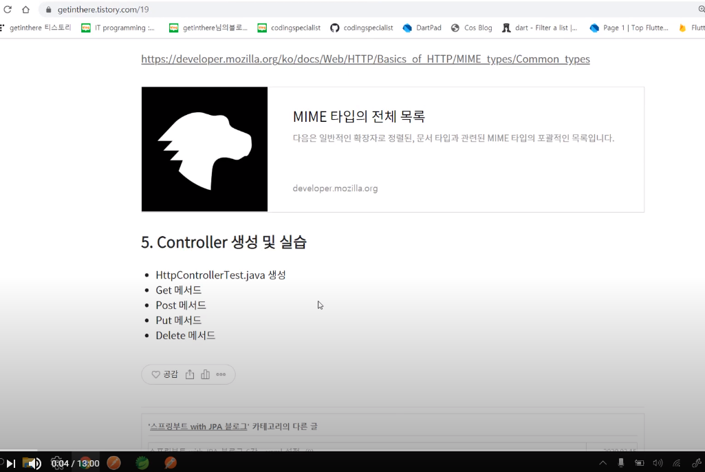Viewport: 705px width, 472px height.
Task: Click the 0:04 / 13:00 video time display
Action: (x=75, y=464)
